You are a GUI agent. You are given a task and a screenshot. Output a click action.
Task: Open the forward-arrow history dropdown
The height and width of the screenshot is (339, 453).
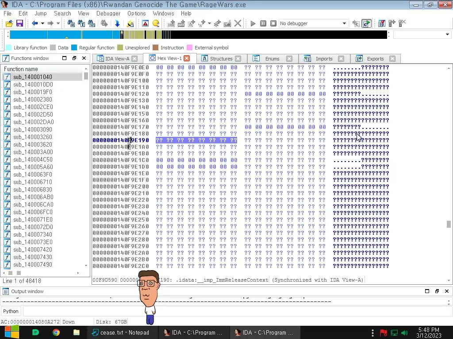pos(58,23)
